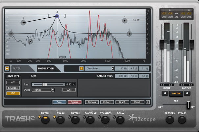This screenshot has height=132, width=199.
Task: Click the Trash 2 logo
Action: pyautogui.click(x=20, y=119)
